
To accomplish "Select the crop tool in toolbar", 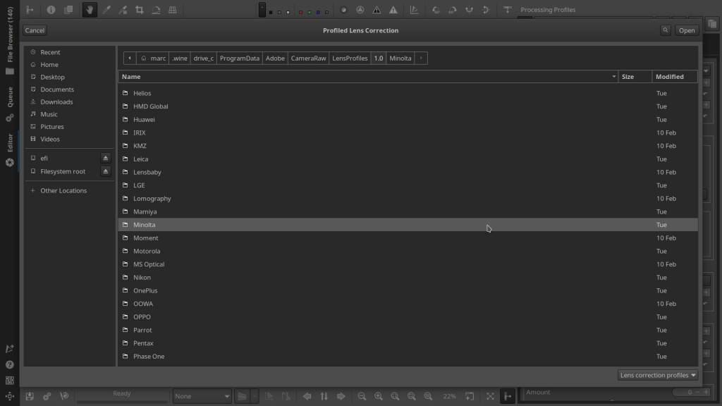I will [139, 10].
